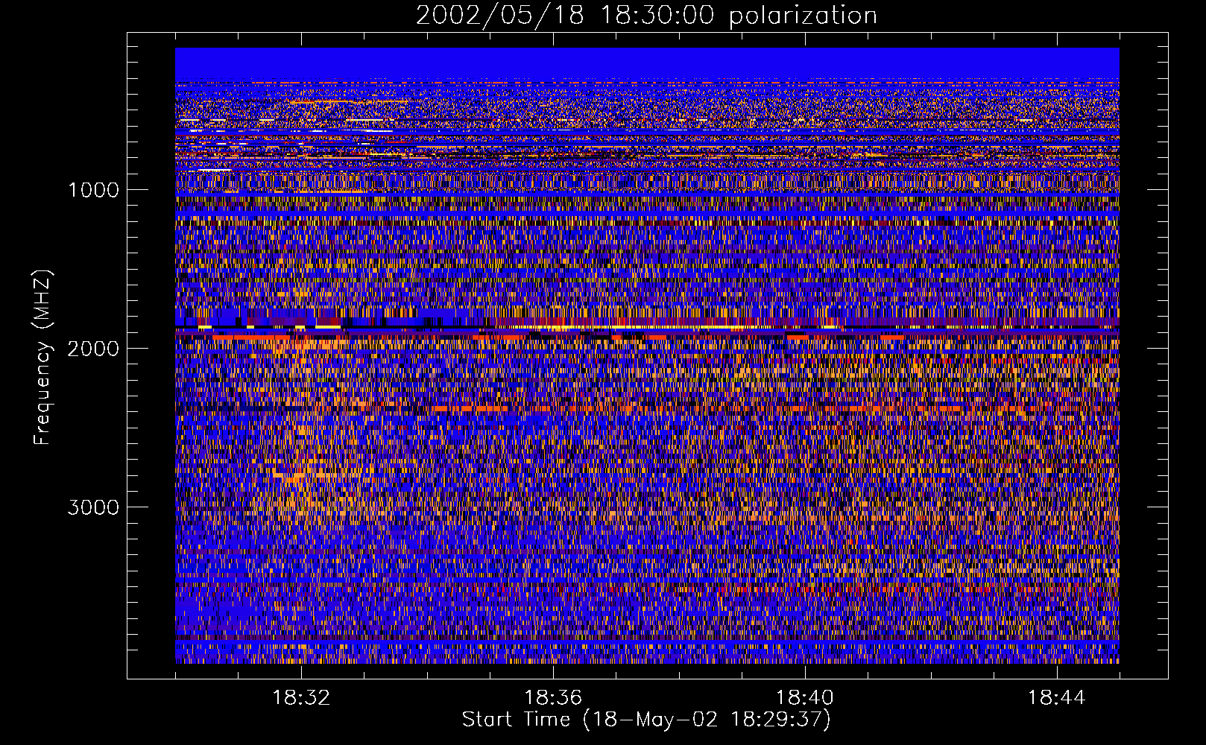Click the 18:40 time tick label

coord(805,698)
